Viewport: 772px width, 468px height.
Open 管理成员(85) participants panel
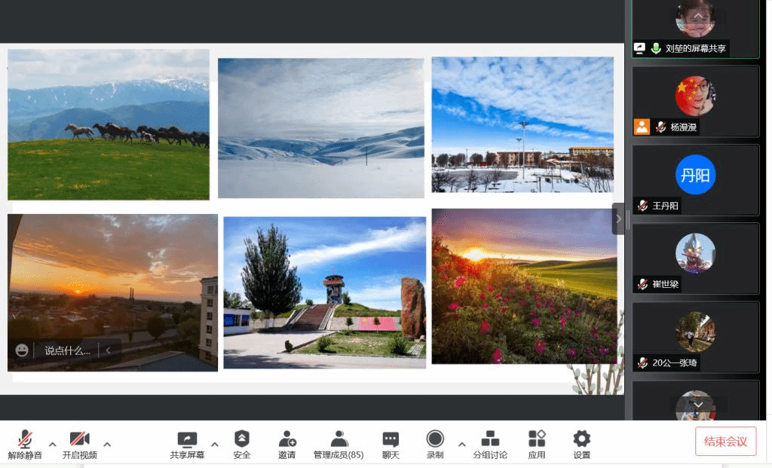click(339, 444)
